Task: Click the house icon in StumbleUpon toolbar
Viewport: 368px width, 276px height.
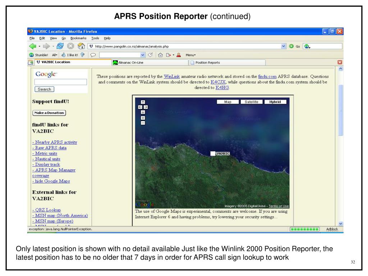Action: pos(160,55)
